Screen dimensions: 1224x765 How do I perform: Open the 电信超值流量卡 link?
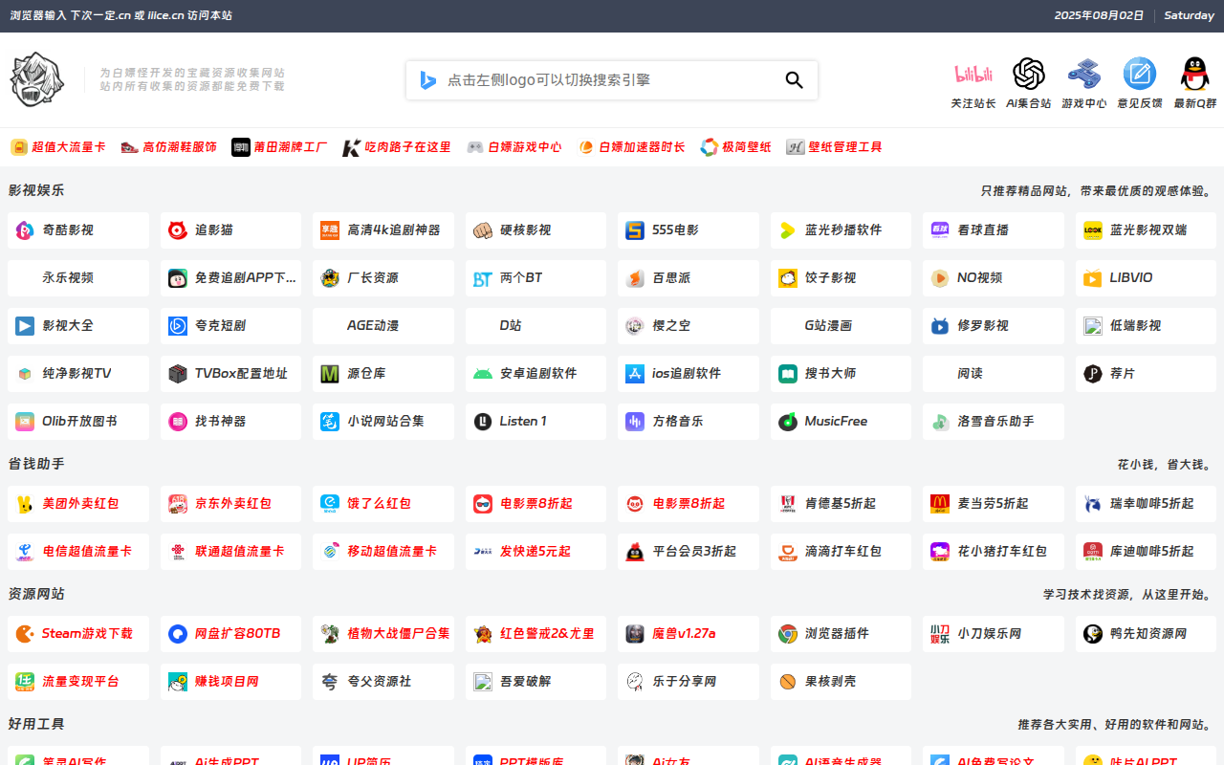[78, 552]
